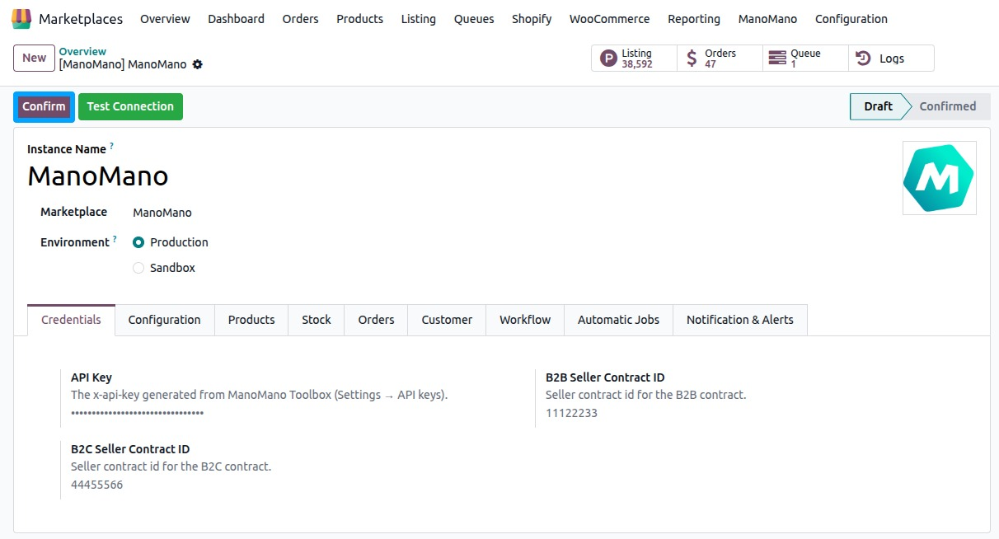
Task: Switch to the Automatic Jobs tab
Action: click(x=618, y=320)
